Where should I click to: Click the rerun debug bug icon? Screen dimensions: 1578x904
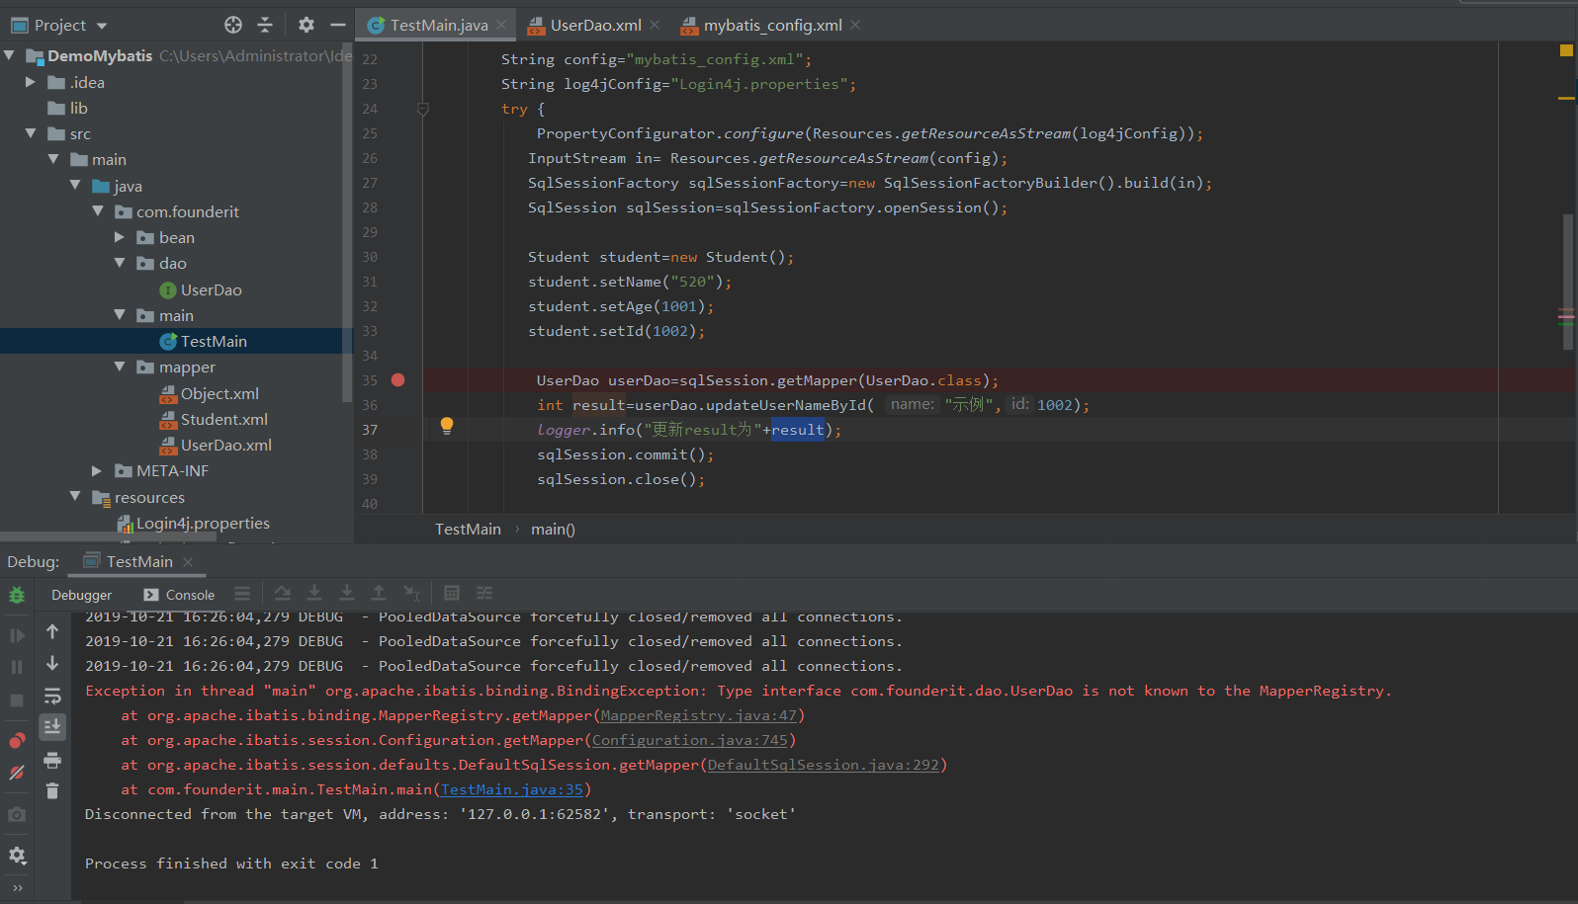[17, 595]
